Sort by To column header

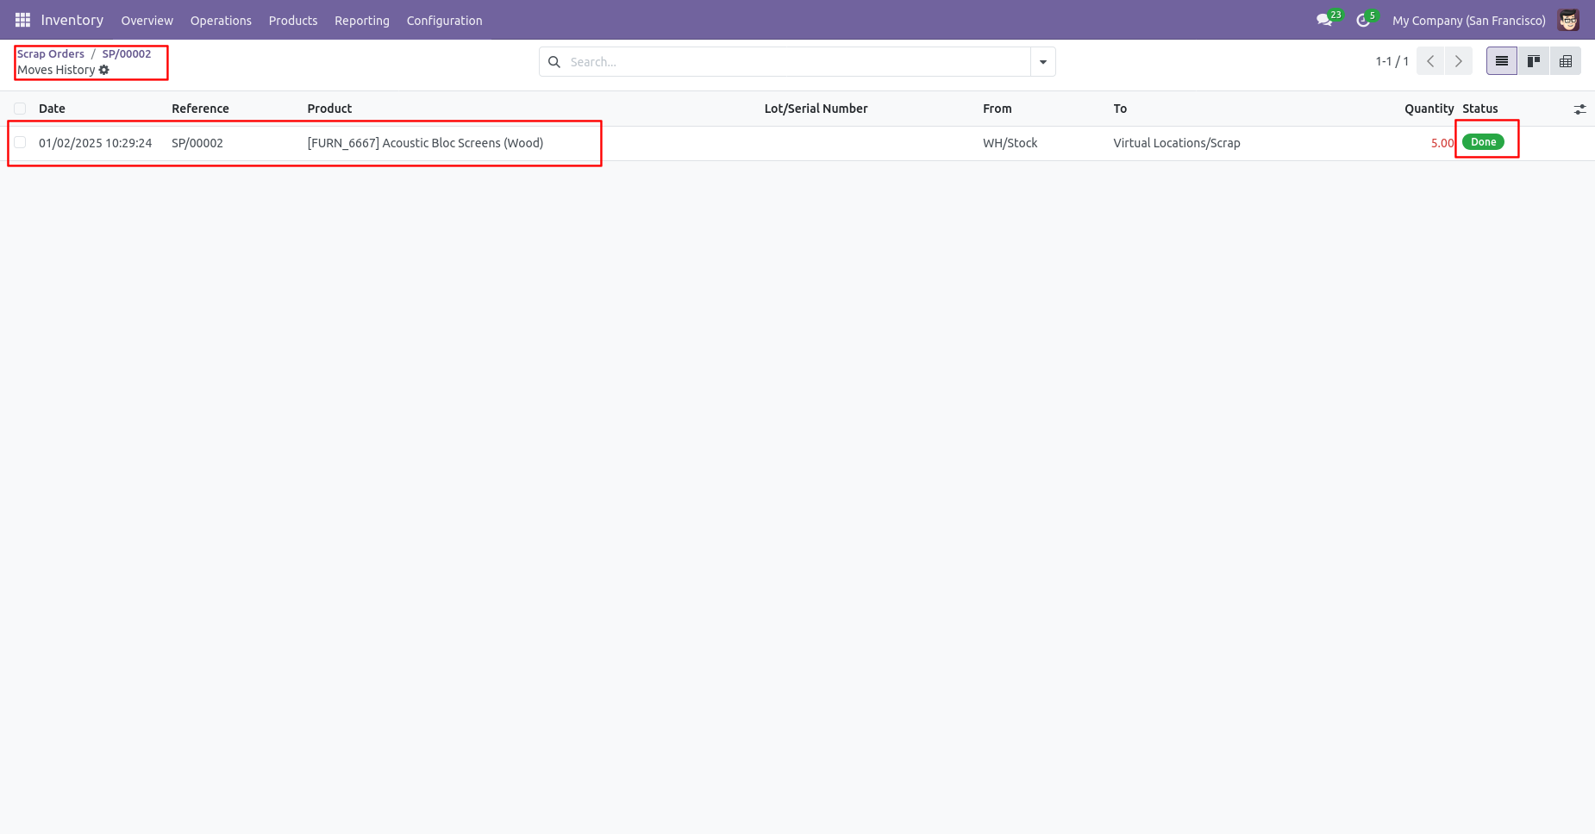coord(1120,109)
